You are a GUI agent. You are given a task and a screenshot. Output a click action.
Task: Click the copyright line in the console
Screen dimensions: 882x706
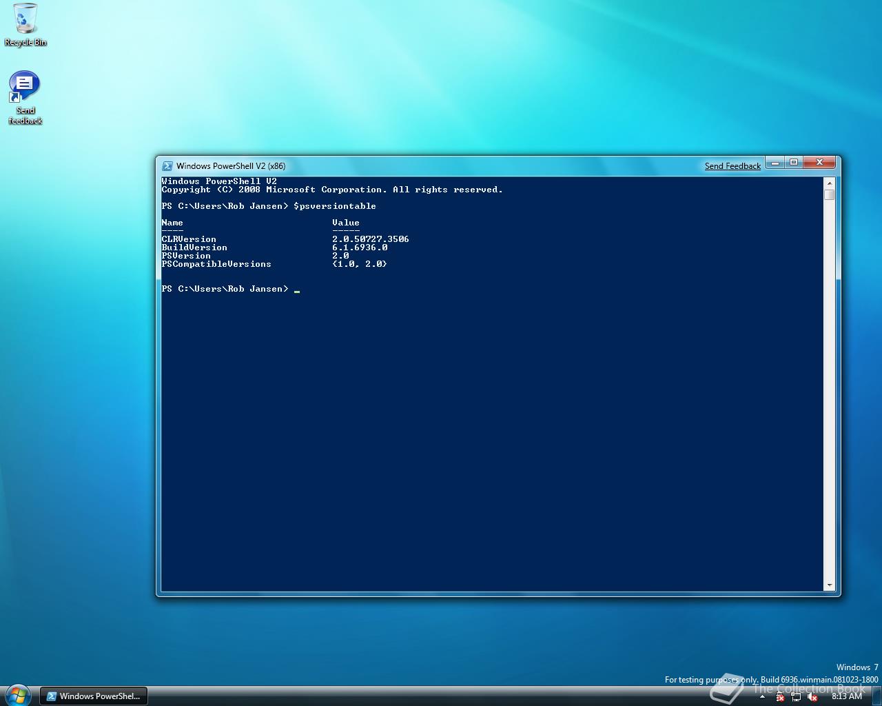(332, 190)
